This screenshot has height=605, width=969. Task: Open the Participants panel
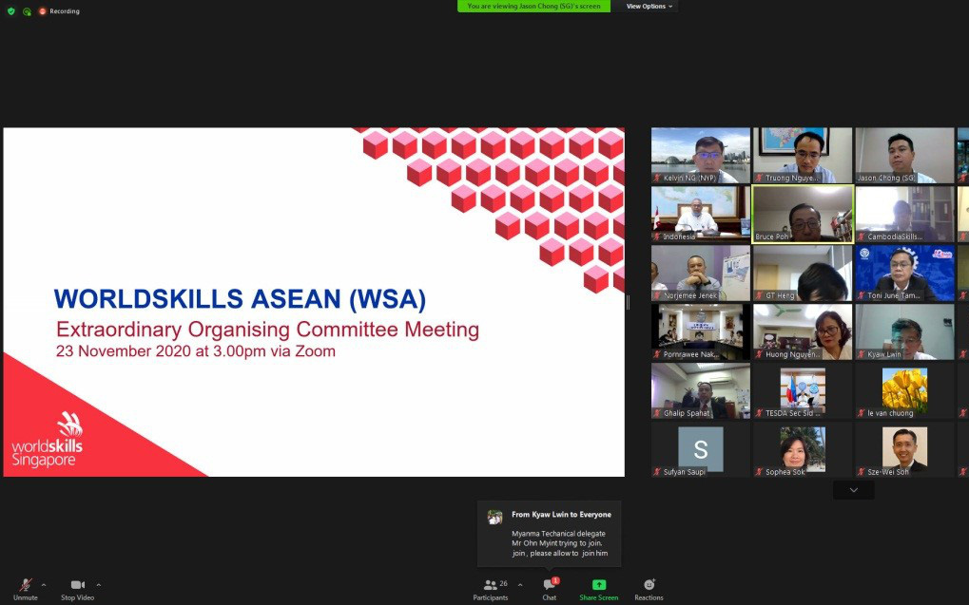[491, 589]
